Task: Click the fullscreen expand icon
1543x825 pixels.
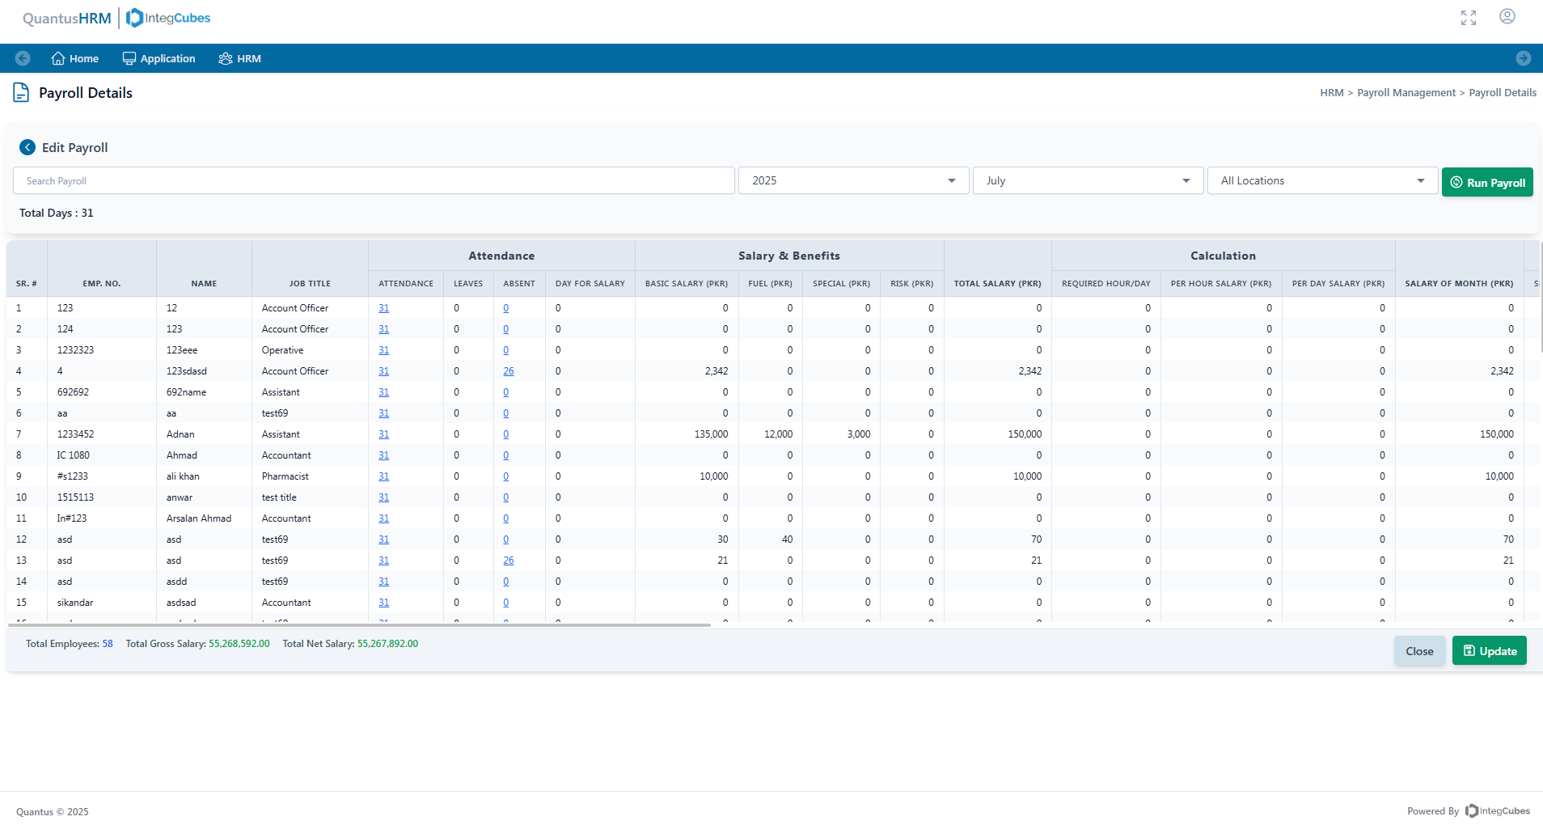Action: [1468, 18]
